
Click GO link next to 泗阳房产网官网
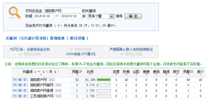point(58,85)
